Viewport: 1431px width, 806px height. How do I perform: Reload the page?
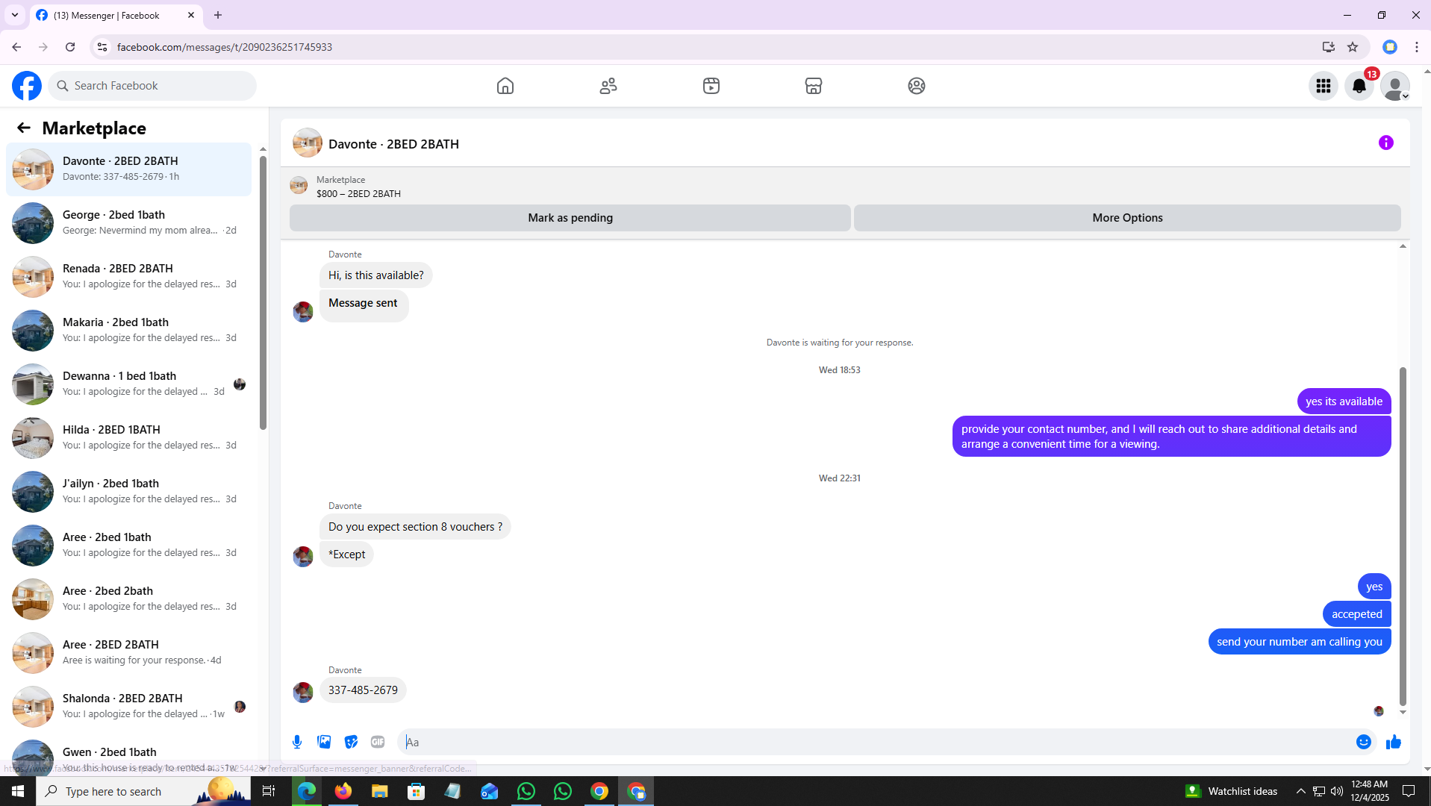pyautogui.click(x=70, y=47)
